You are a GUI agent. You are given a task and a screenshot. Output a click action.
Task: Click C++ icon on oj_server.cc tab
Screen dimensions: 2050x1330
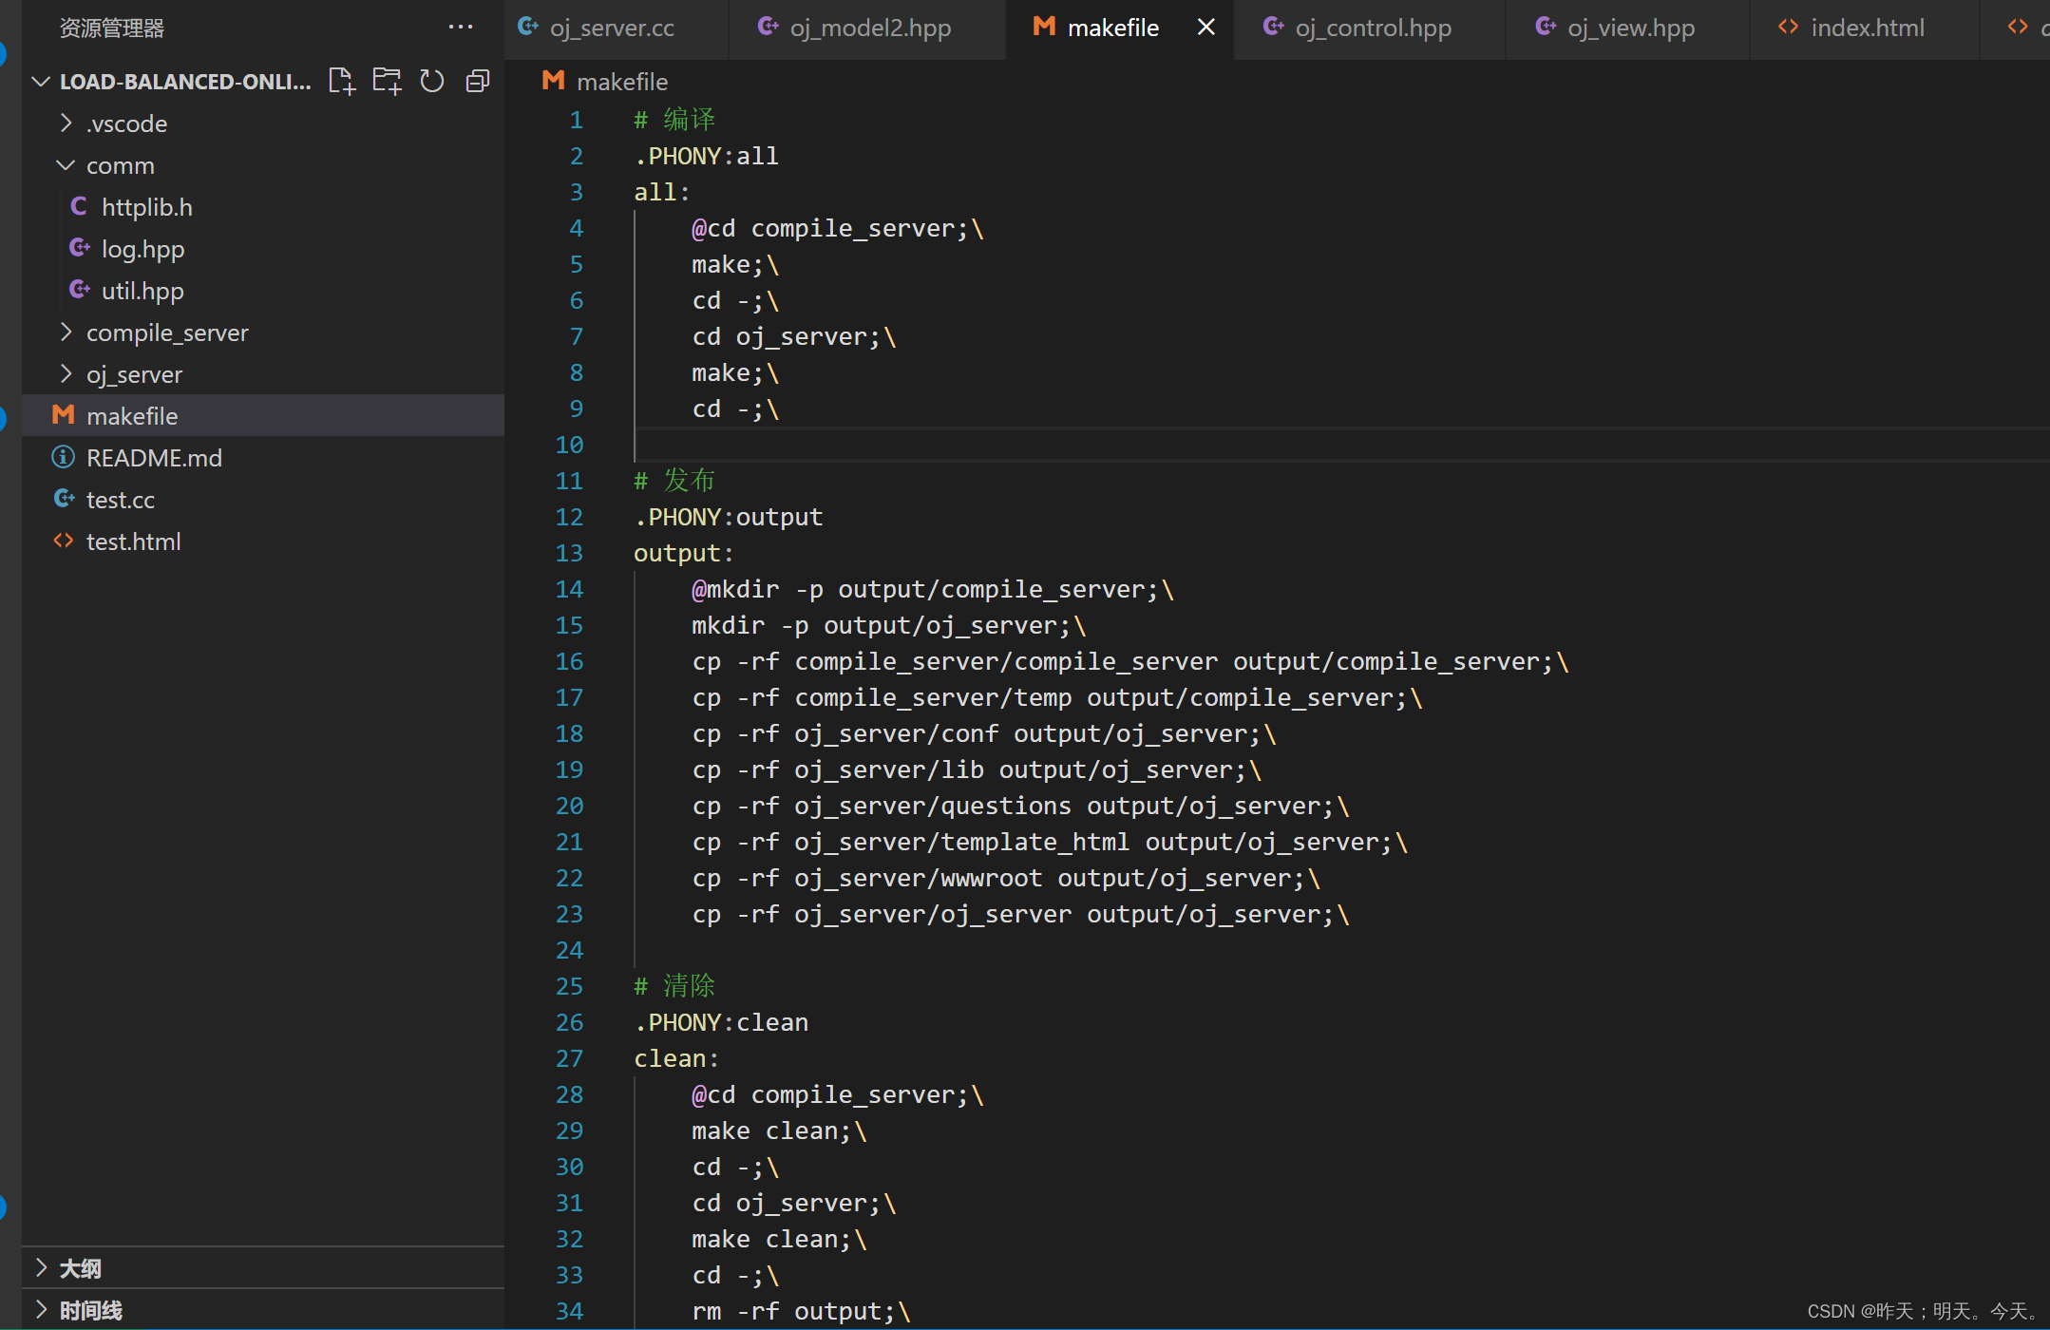(528, 27)
